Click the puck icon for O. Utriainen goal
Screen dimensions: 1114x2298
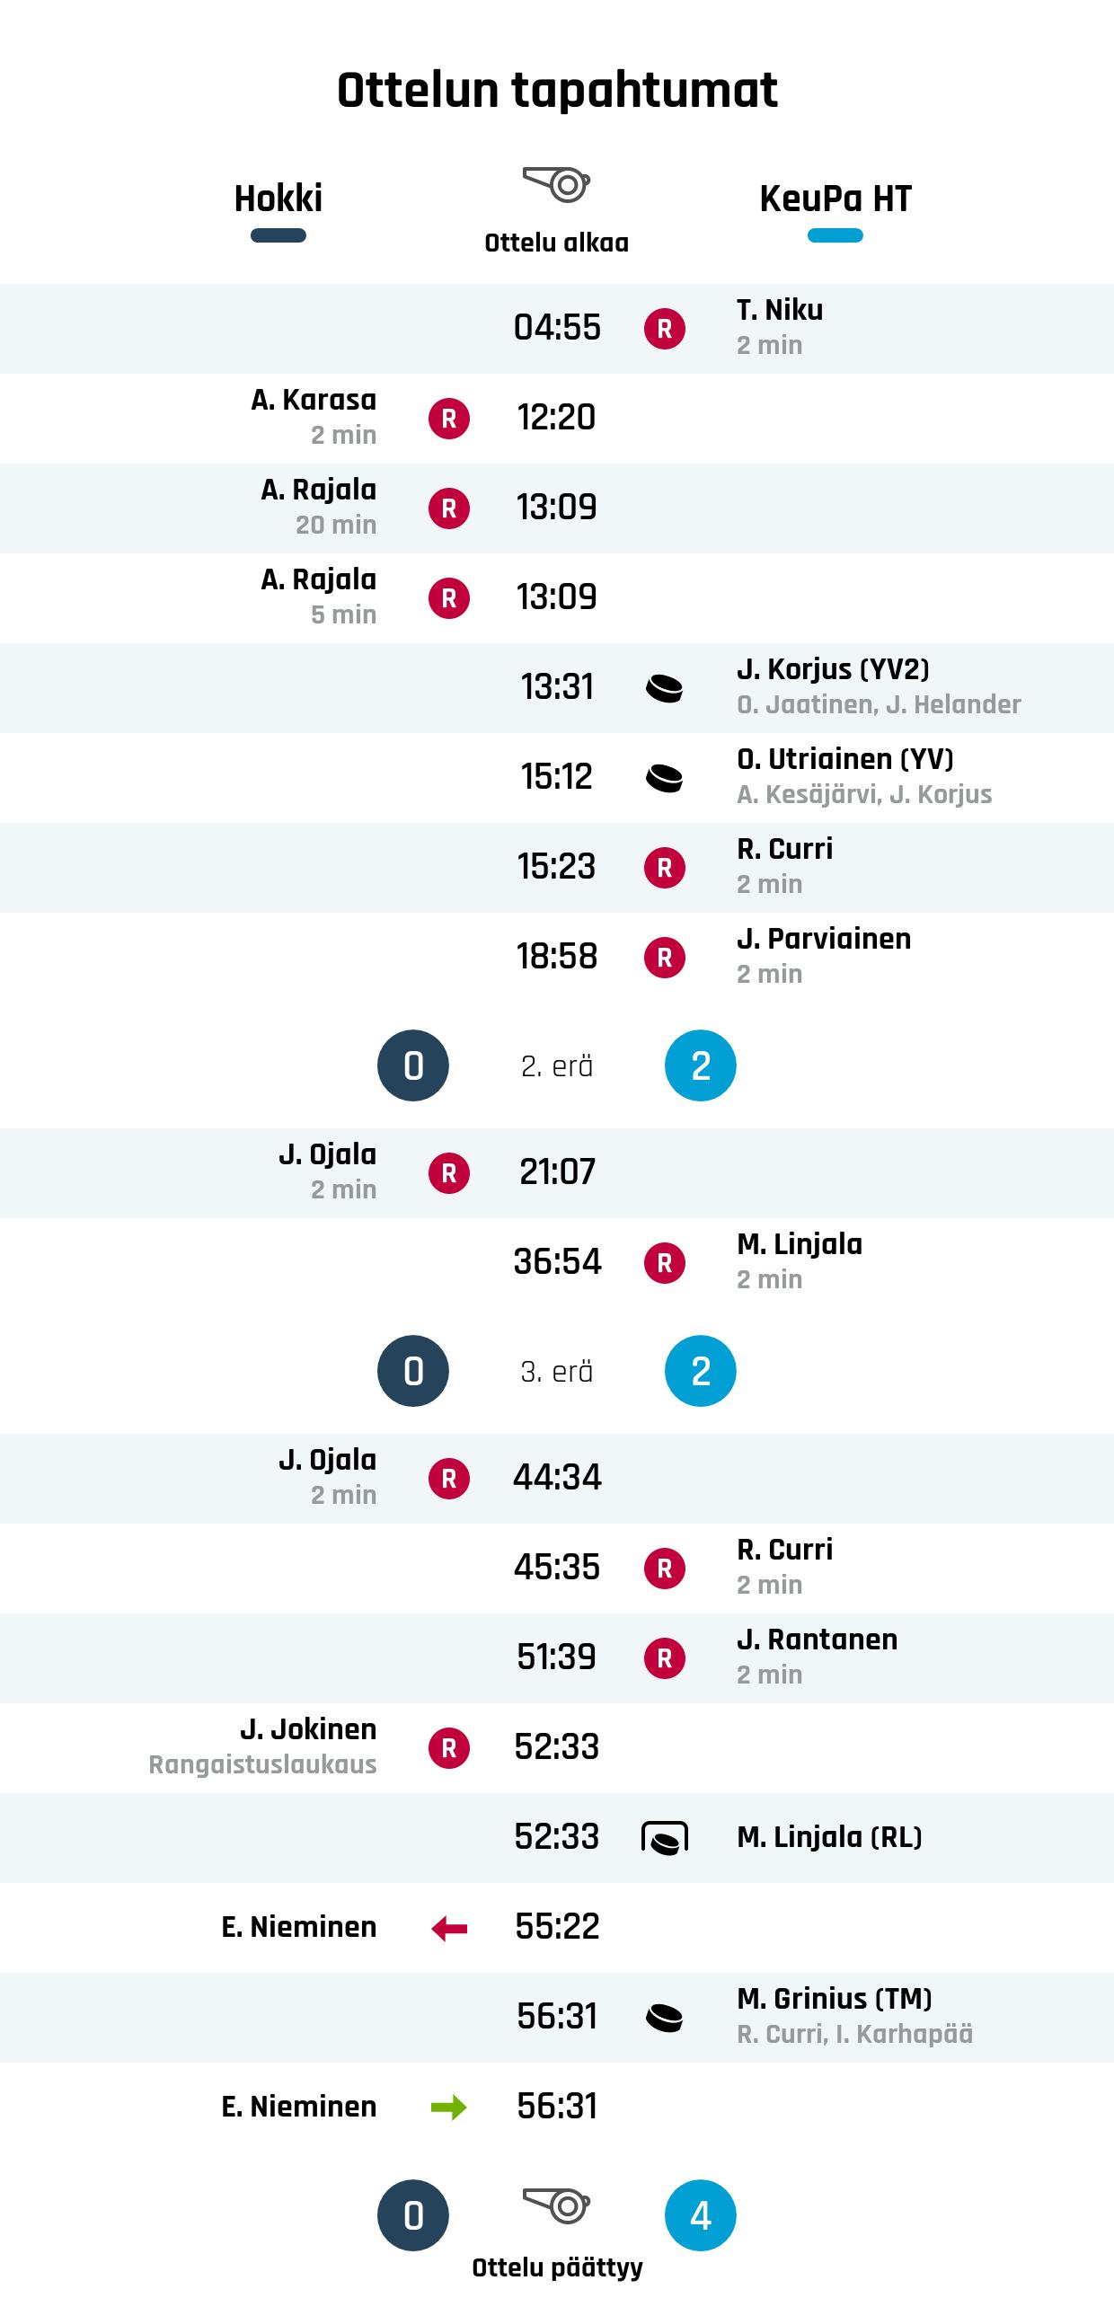[x=665, y=778]
